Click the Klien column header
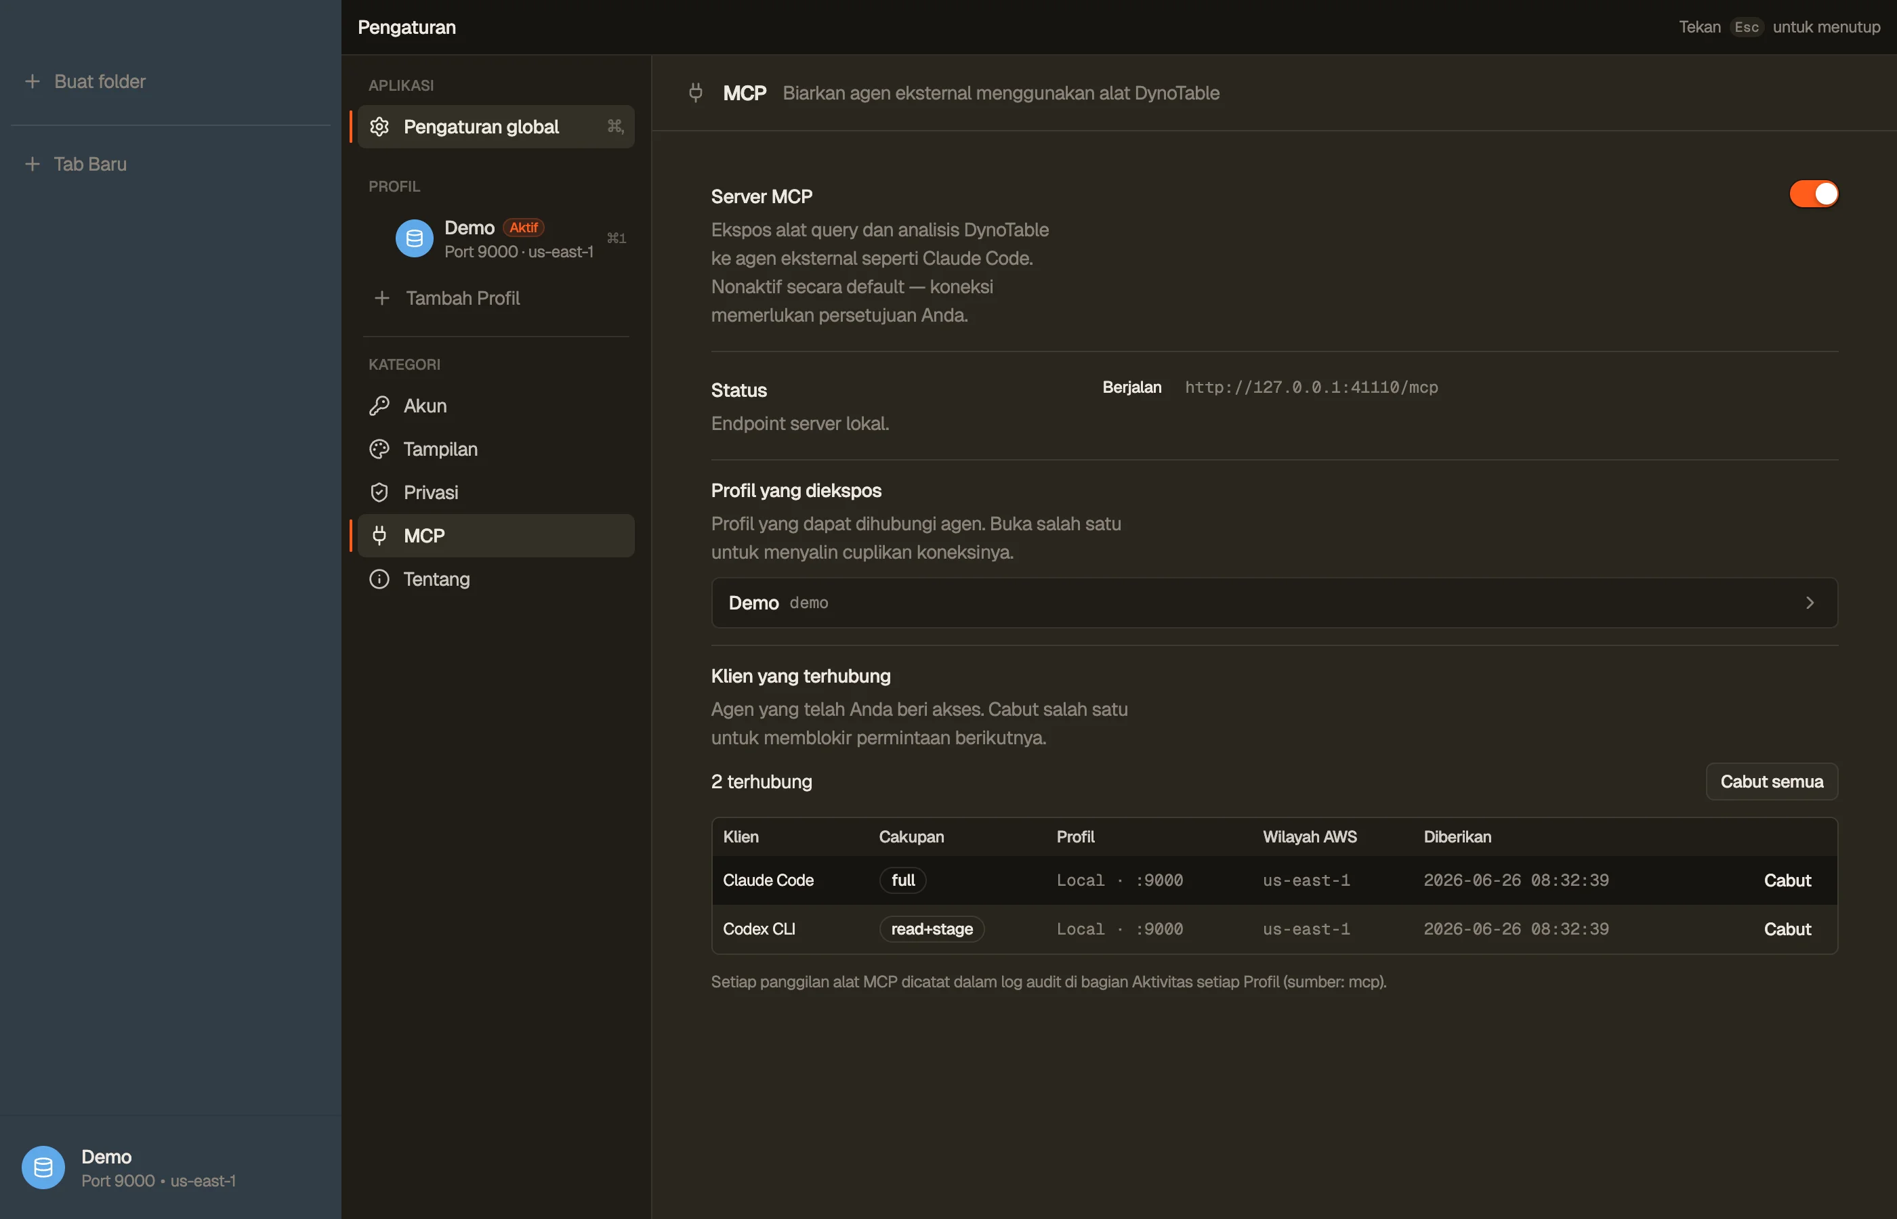 (x=741, y=836)
